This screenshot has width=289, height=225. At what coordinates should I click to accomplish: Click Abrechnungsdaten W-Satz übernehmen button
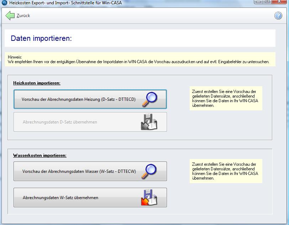coord(90,198)
